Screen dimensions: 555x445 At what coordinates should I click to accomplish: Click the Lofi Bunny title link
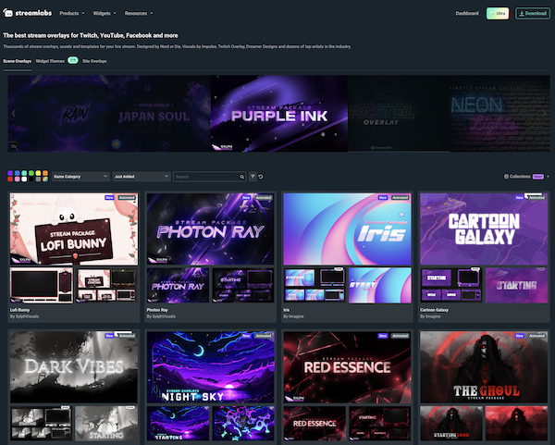(x=19, y=310)
